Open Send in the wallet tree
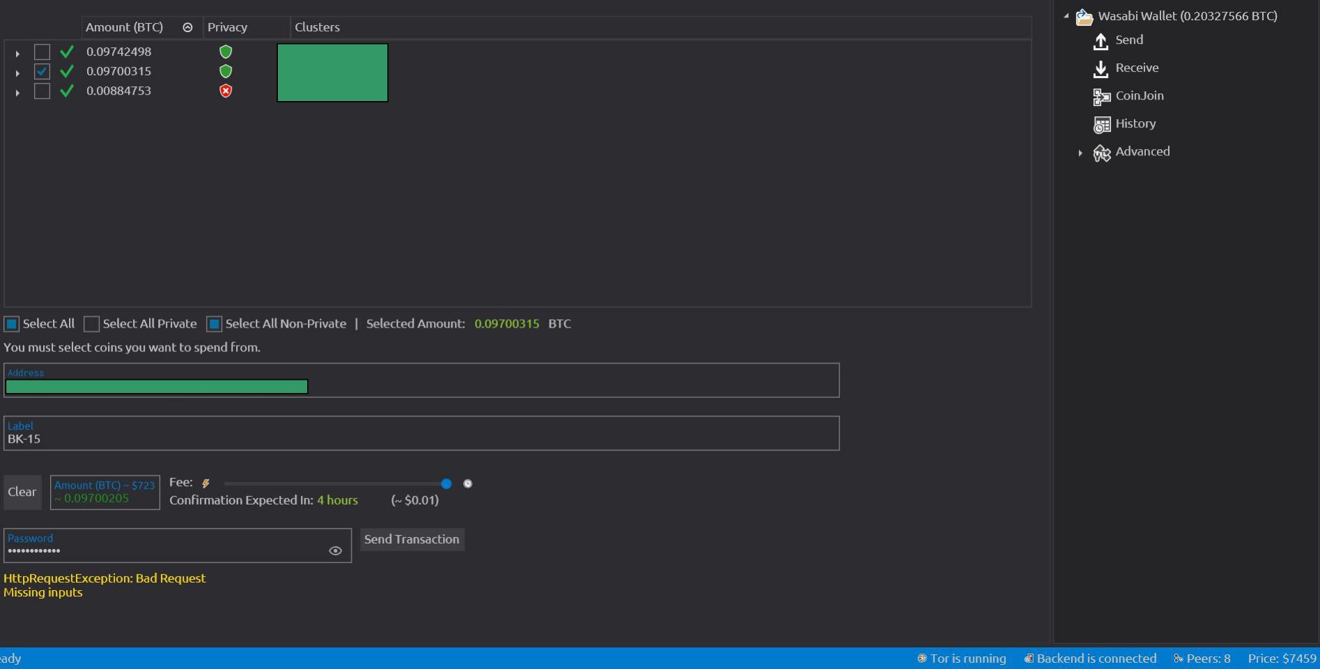The height and width of the screenshot is (669, 1320). pos(1129,40)
